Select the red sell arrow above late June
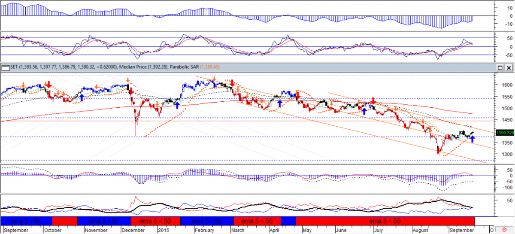Screen dimensions: 515x234 tap(374, 101)
